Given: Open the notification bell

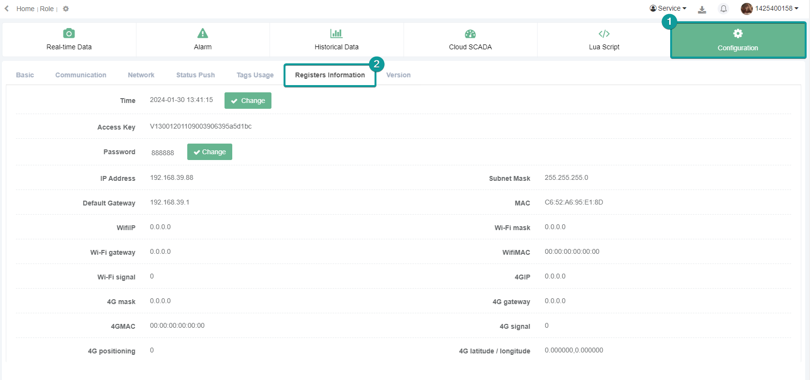Looking at the screenshot, I should 723,9.
